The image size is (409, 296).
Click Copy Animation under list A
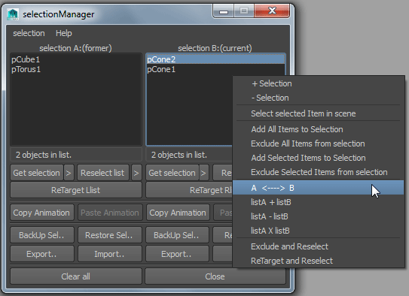tap(41, 213)
